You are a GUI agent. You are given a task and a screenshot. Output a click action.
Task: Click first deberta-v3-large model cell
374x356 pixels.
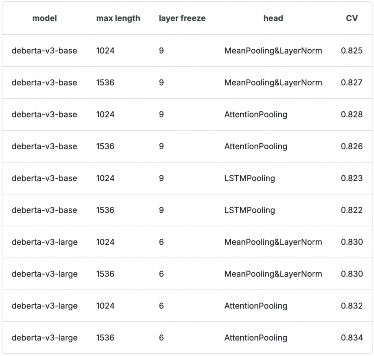pos(44,242)
